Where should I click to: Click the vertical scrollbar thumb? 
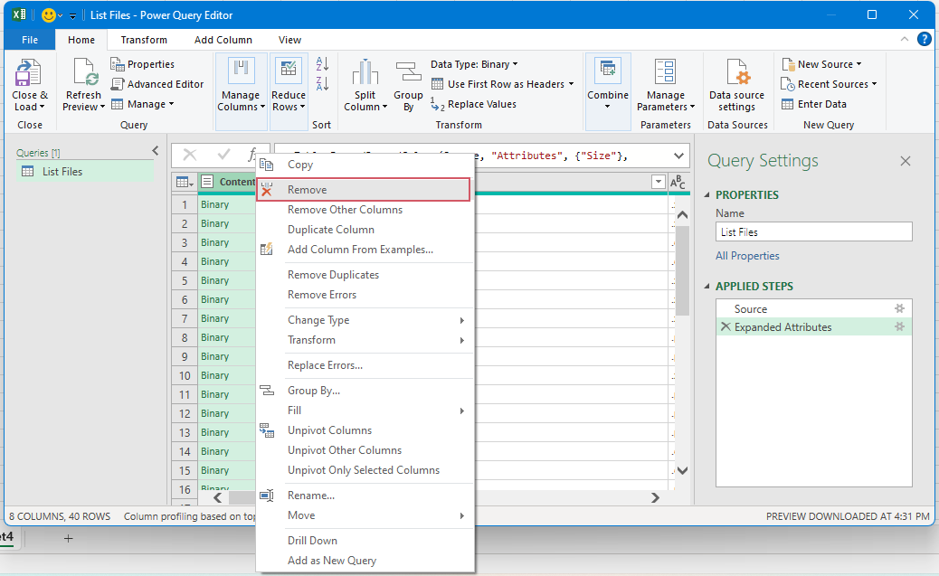pyautogui.click(x=682, y=270)
